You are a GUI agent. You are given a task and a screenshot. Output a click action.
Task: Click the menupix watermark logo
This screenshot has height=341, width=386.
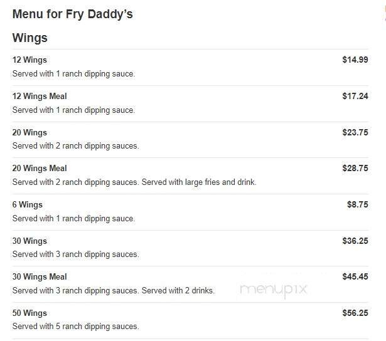tap(273, 289)
